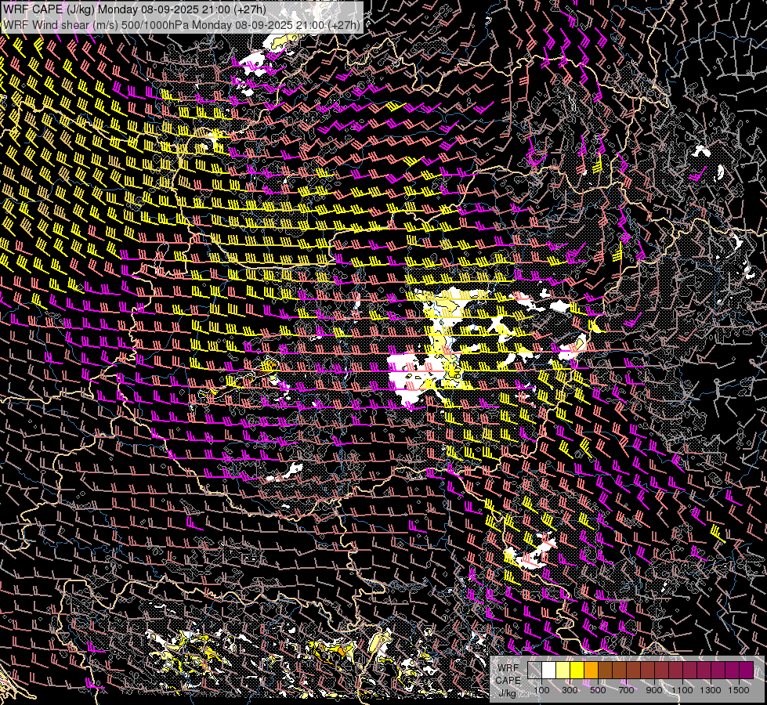Viewport: 767px width, 705px height.
Task: Click the pale yellow 200 J/kg legend swatch
Action: pos(563,671)
